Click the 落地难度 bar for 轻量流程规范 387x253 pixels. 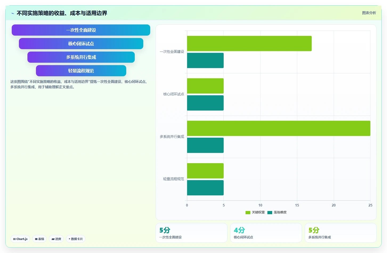(205, 188)
